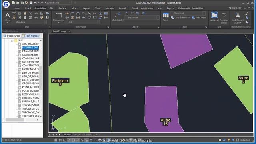Open the Home ribbon tab
This screenshot has height=144, width=256.
[x=16, y=8]
